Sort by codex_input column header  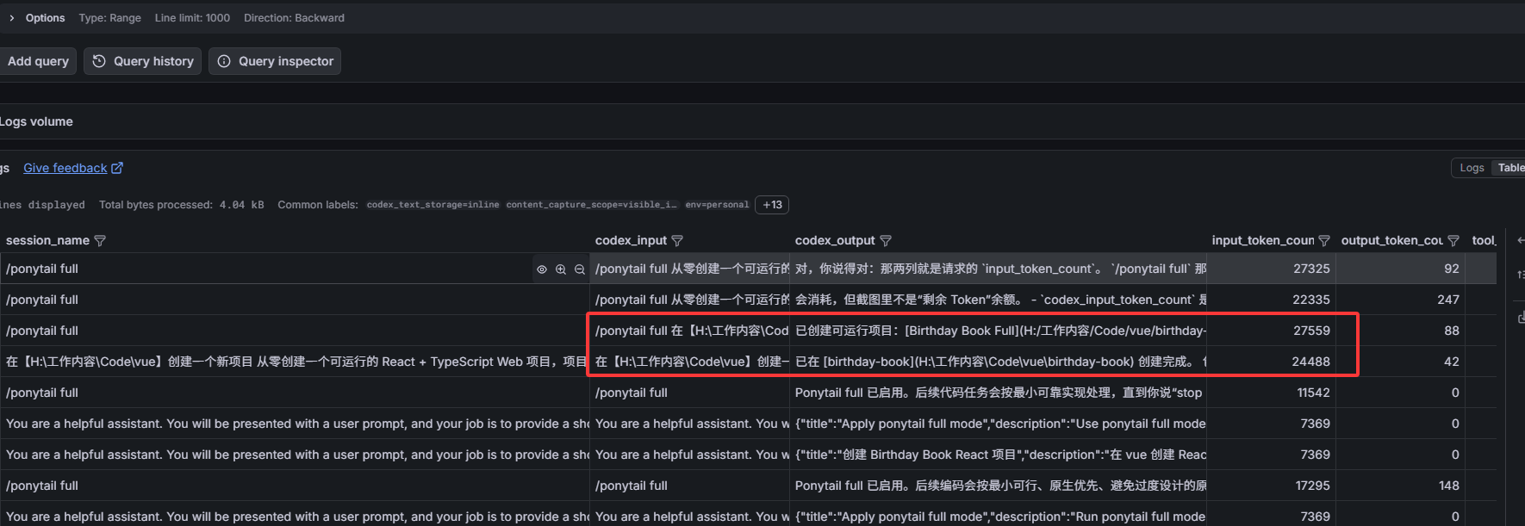coord(631,240)
